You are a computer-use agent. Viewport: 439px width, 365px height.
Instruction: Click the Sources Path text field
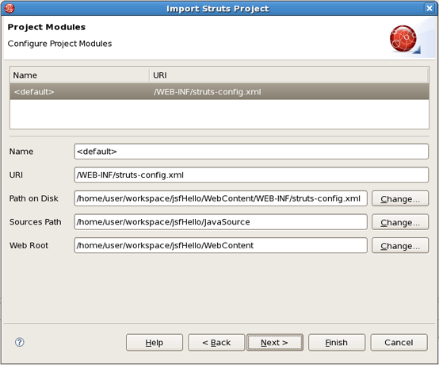click(220, 222)
